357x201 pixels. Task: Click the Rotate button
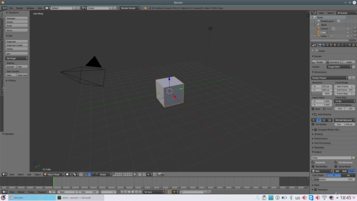[x=17, y=22]
